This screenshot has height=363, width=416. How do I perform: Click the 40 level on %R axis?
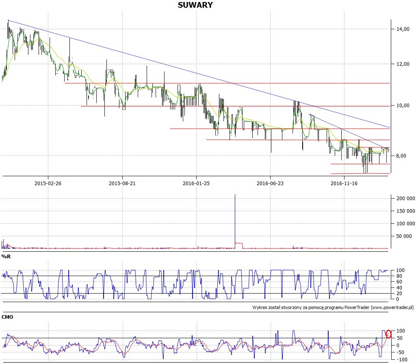[x=399, y=288]
